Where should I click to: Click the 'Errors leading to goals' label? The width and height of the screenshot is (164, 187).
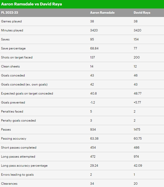click(17, 175)
